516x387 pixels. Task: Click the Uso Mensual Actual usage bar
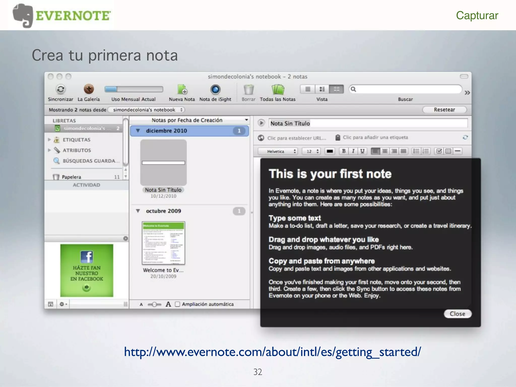coord(134,89)
